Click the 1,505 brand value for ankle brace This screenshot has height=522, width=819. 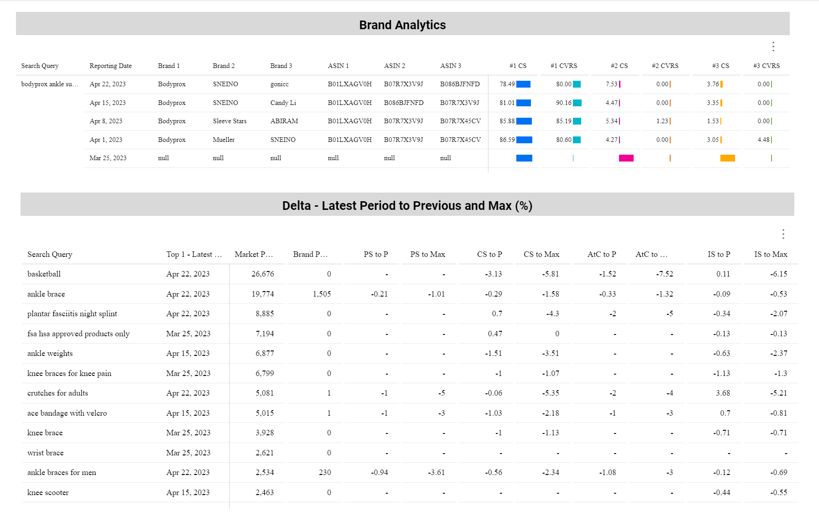(322, 294)
